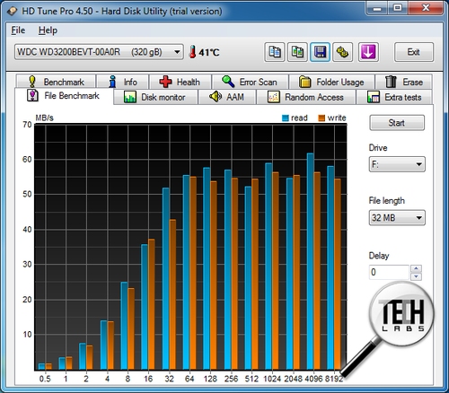The height and width of the screenshot is (393, 449).
Task: Click the Exit button
Action: coord(414,52)
